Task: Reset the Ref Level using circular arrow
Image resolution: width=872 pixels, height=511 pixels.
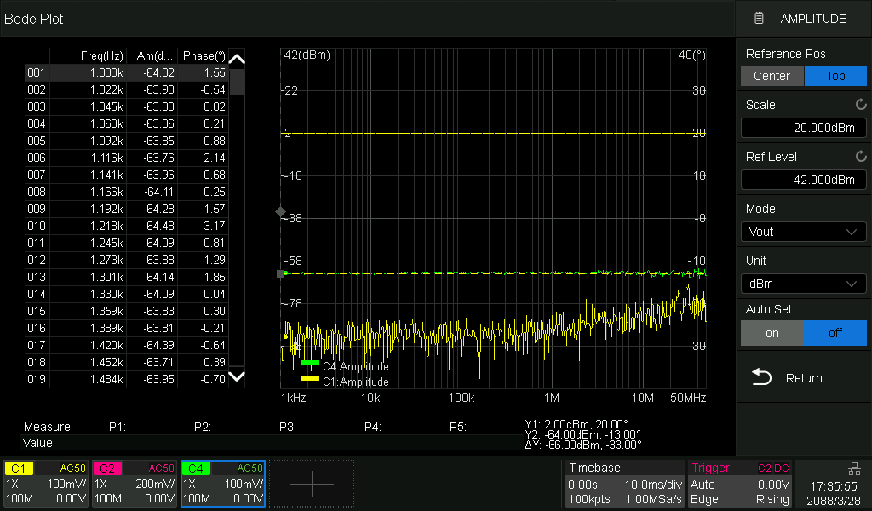Action: point(861,157)
